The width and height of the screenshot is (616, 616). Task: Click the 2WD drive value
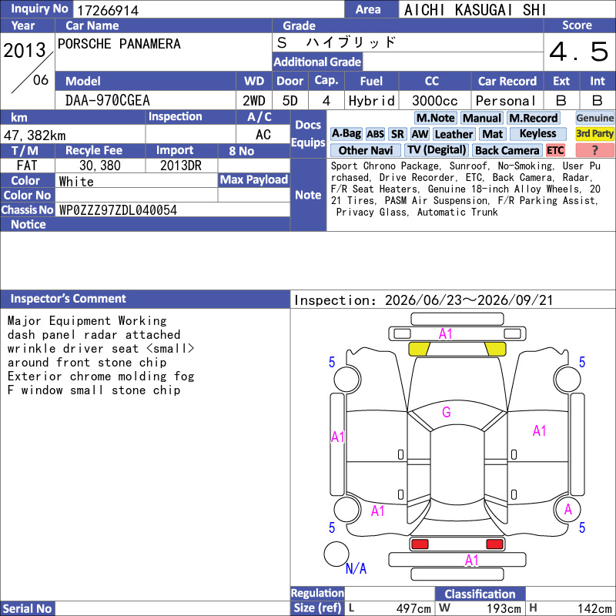coord(253,101)
